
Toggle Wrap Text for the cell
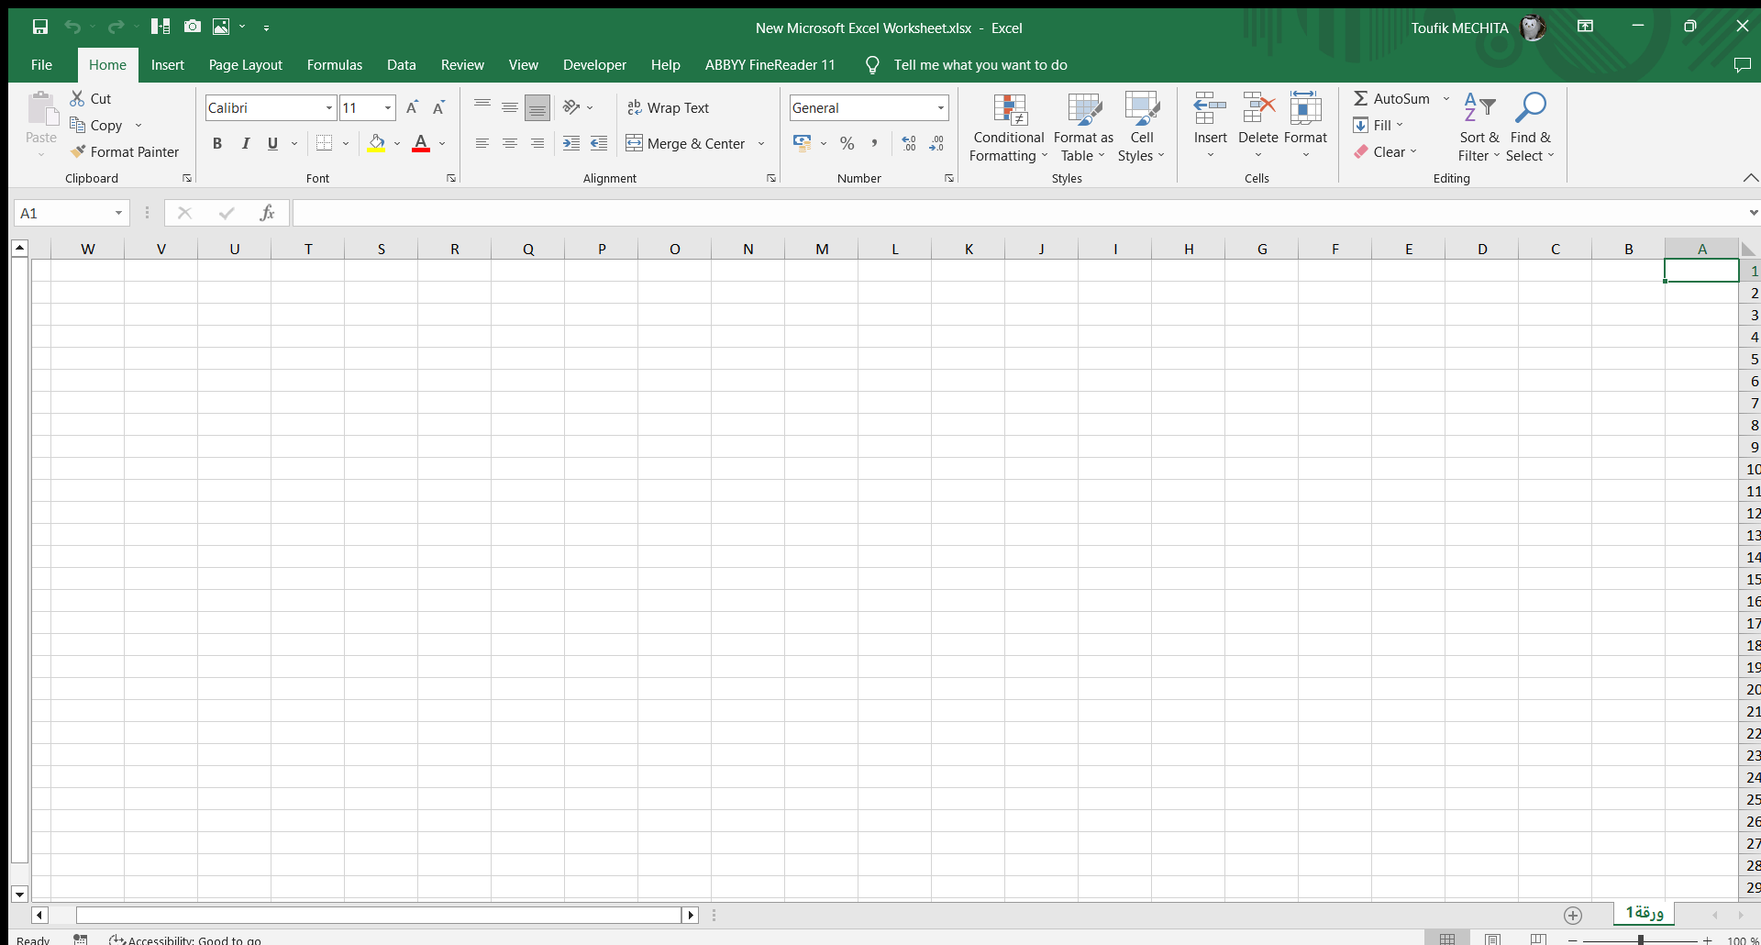(668, 107)
